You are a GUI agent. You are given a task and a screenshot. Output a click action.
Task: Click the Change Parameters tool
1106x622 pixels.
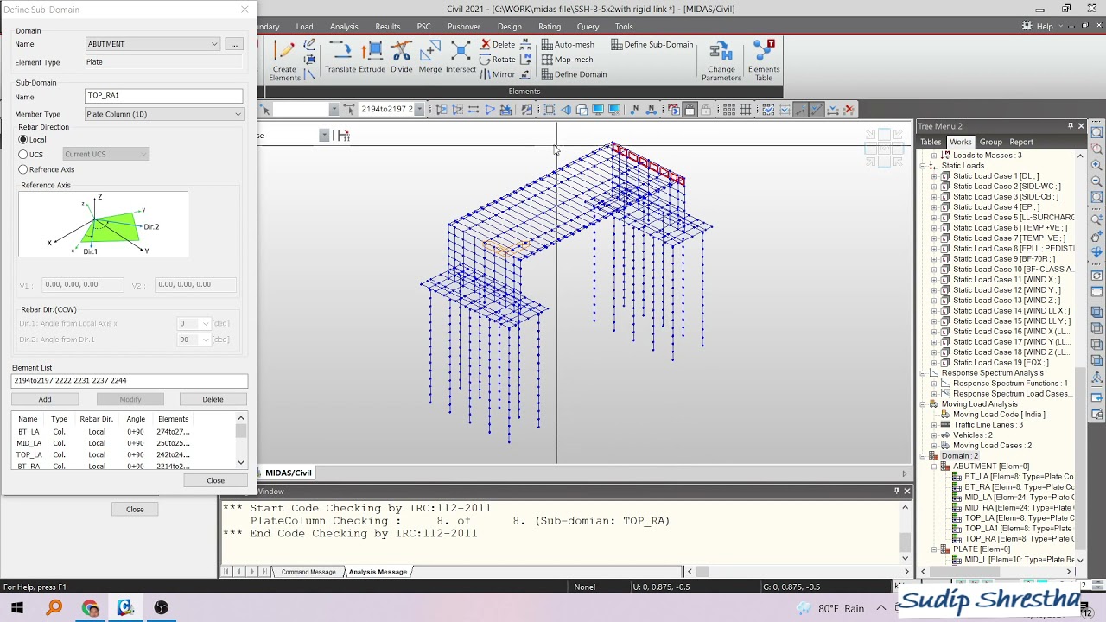click(x=721, y=61)
